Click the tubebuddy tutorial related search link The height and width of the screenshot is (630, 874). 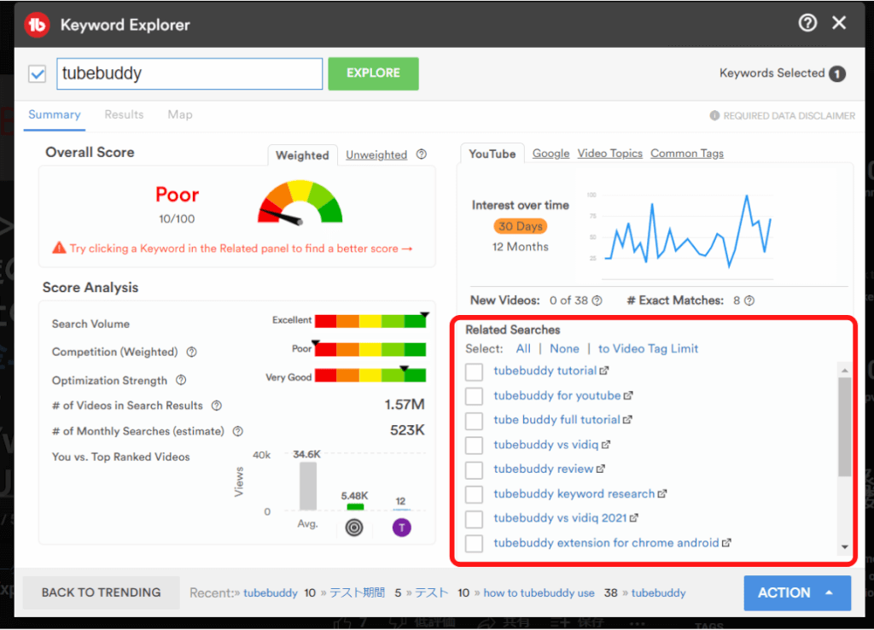click(545, 370)
